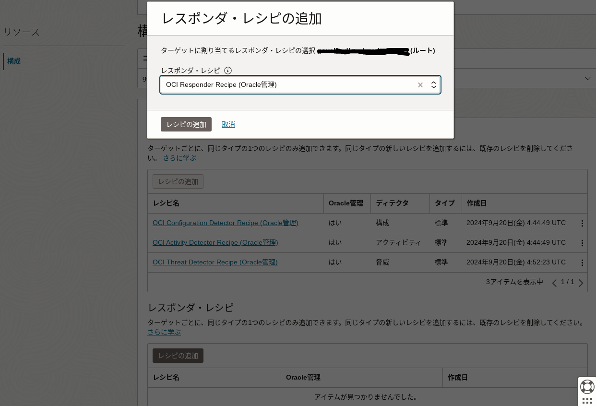This screenshot has width=596, height=406.
Task: Go to previous page with the left arrow
Action: [555, 283]
